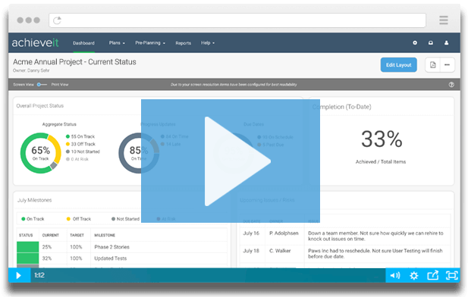This screenshot has width=468, height=297.
Task: Sort by the TARGET column header
Action: pyautogui.click(x=77, y=236)
